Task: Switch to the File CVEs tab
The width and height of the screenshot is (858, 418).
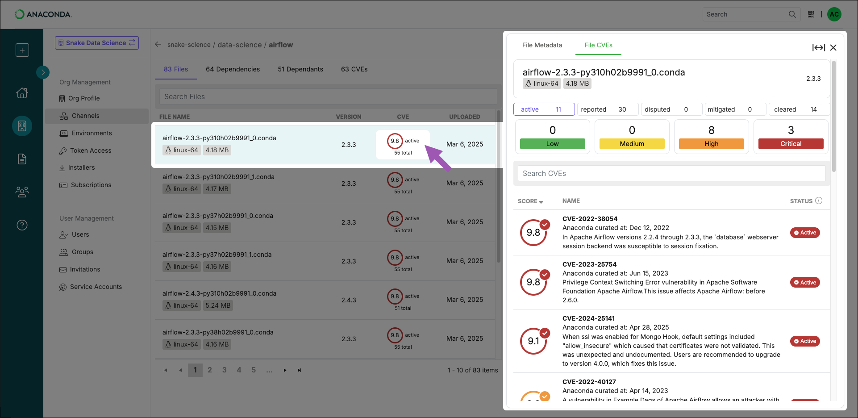Action: [x=598, y=45]
